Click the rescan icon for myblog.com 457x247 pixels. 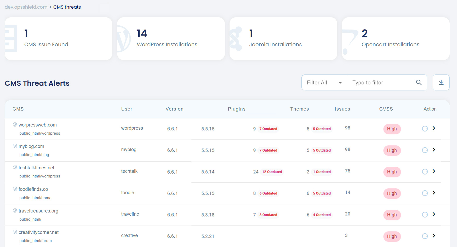click(425, 150)
